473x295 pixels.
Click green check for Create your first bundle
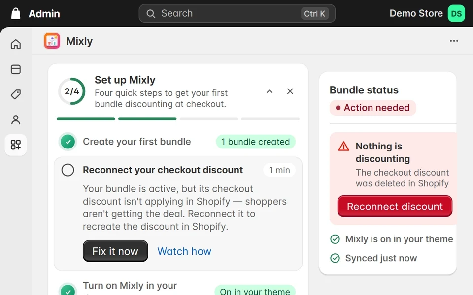pos(68,142)
